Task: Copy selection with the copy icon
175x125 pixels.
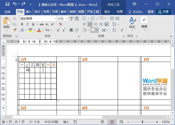Action: [x=14, y=24]
